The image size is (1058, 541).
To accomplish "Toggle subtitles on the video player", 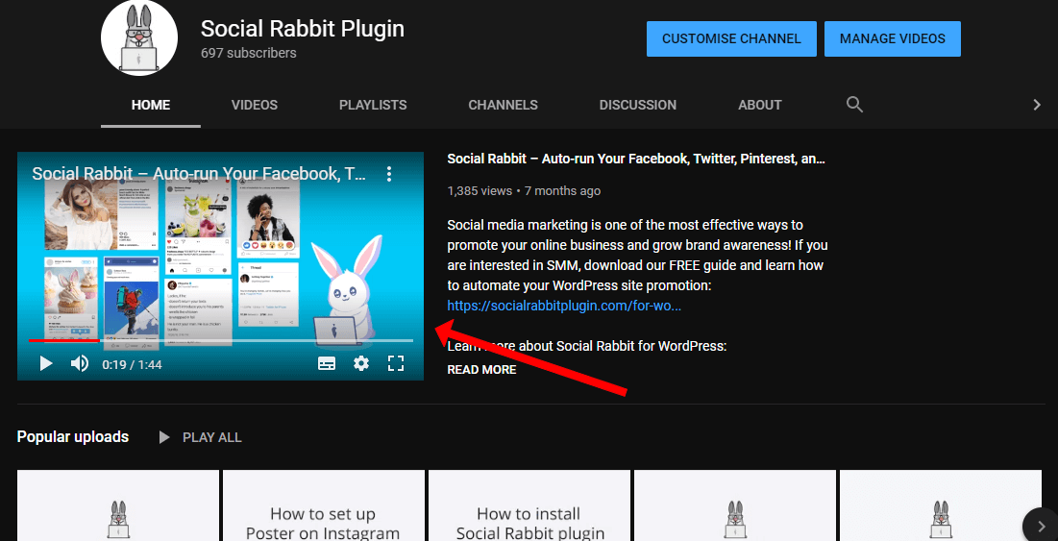I will 327,364.
